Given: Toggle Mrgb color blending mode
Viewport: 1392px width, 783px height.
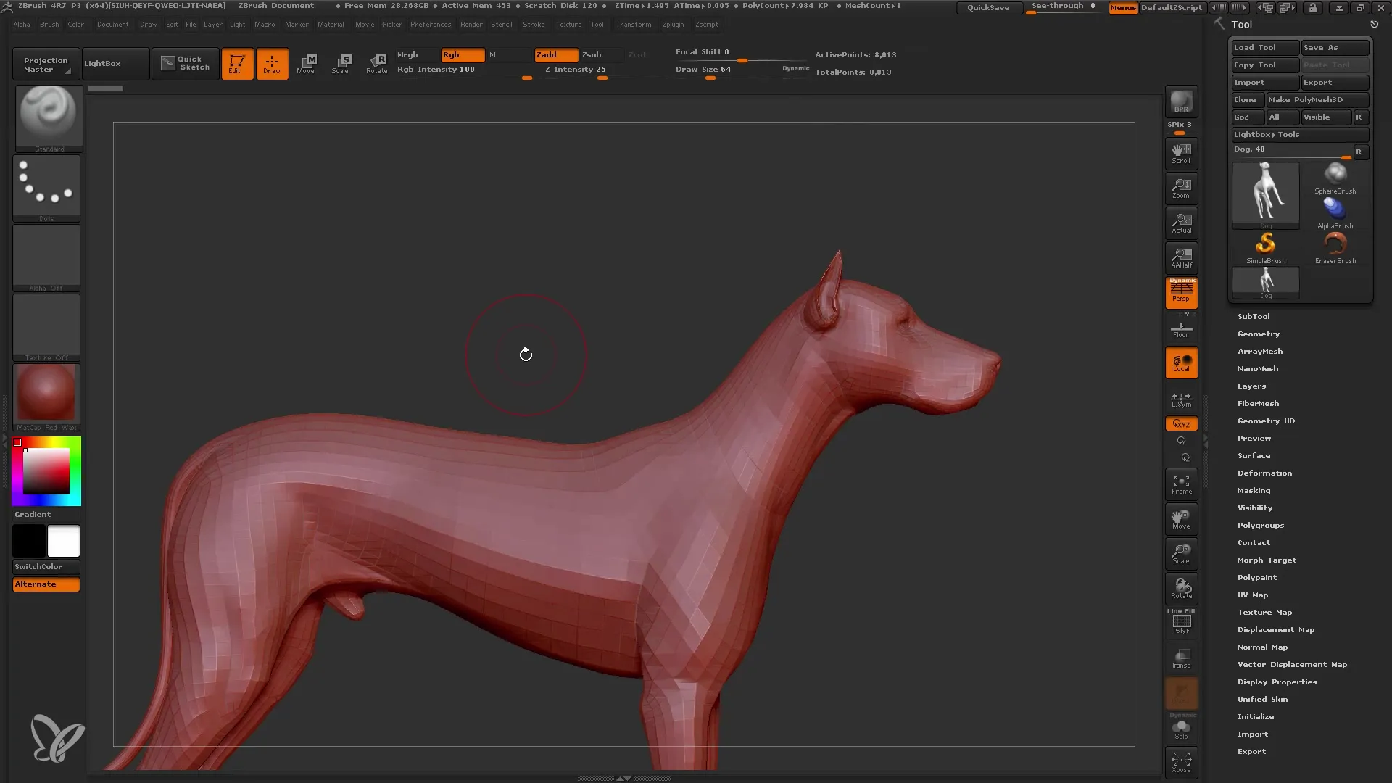Looking at the screenshot, I should (407, 54).
